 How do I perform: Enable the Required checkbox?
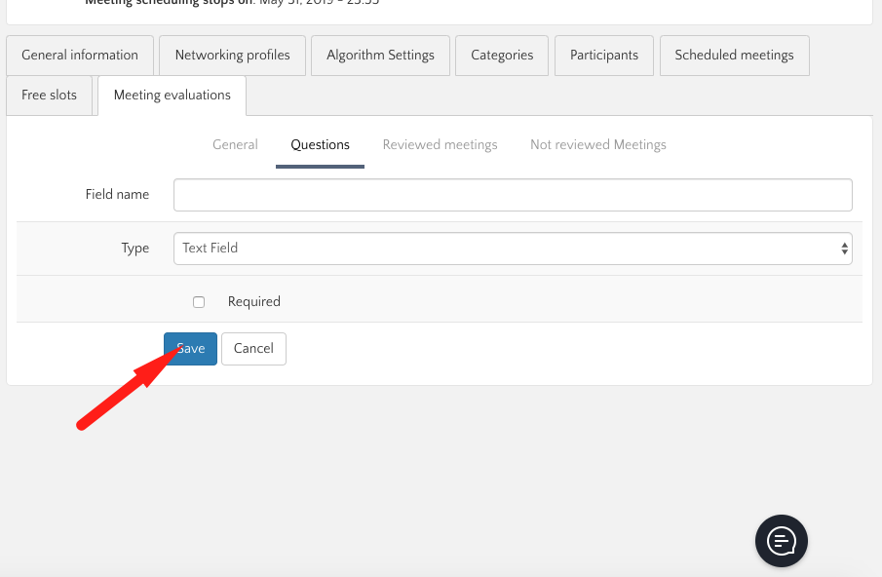(x=199, y=302)
